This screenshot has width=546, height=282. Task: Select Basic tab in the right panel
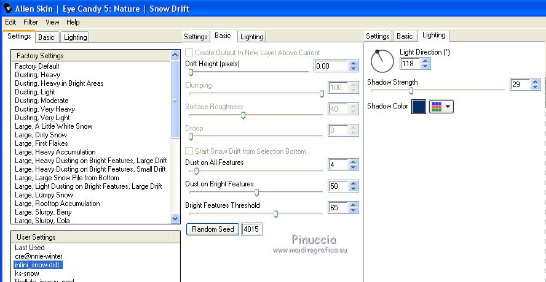click(405, 36)
